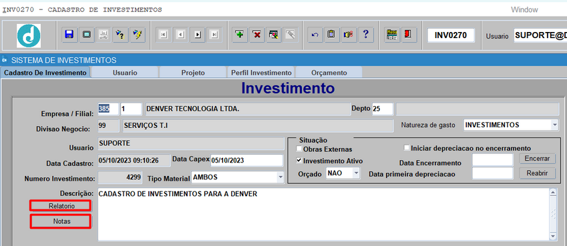Viewport: 567px width, 246px height.
Task: Click the Usuario SUPORTE read-only field
Action: pyautogui.click(x=191, y=143)
